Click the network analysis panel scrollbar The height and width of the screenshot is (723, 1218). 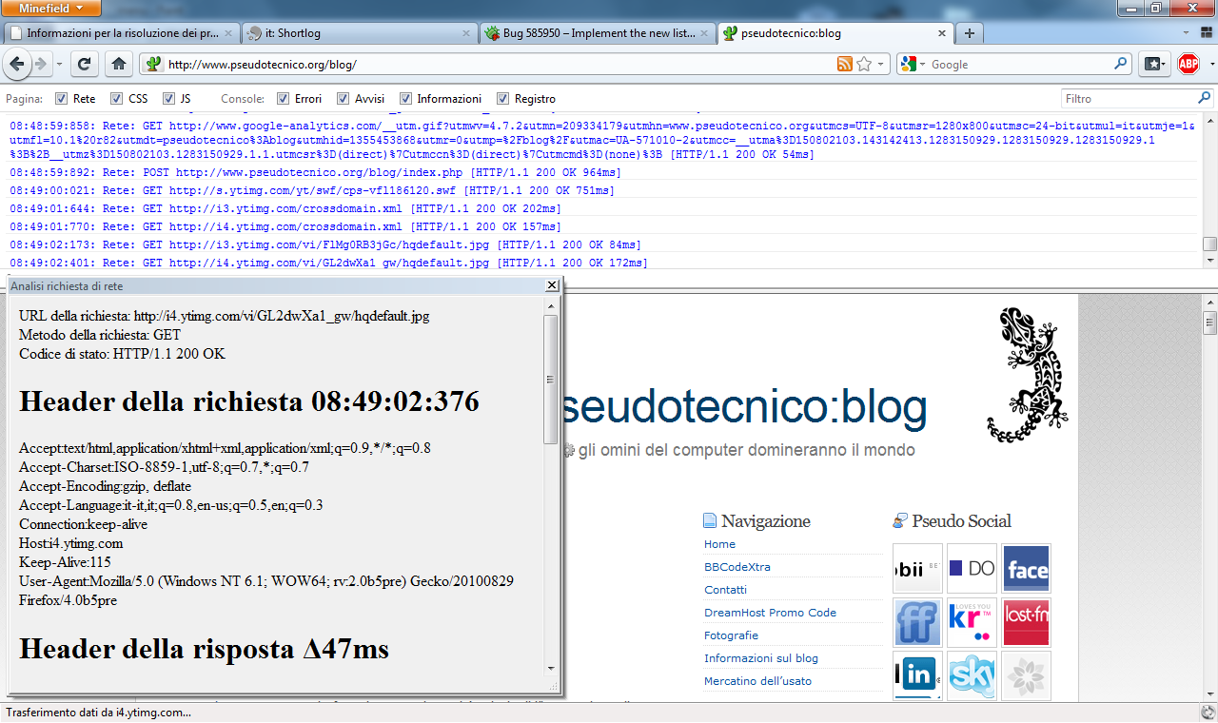[550, 379]
